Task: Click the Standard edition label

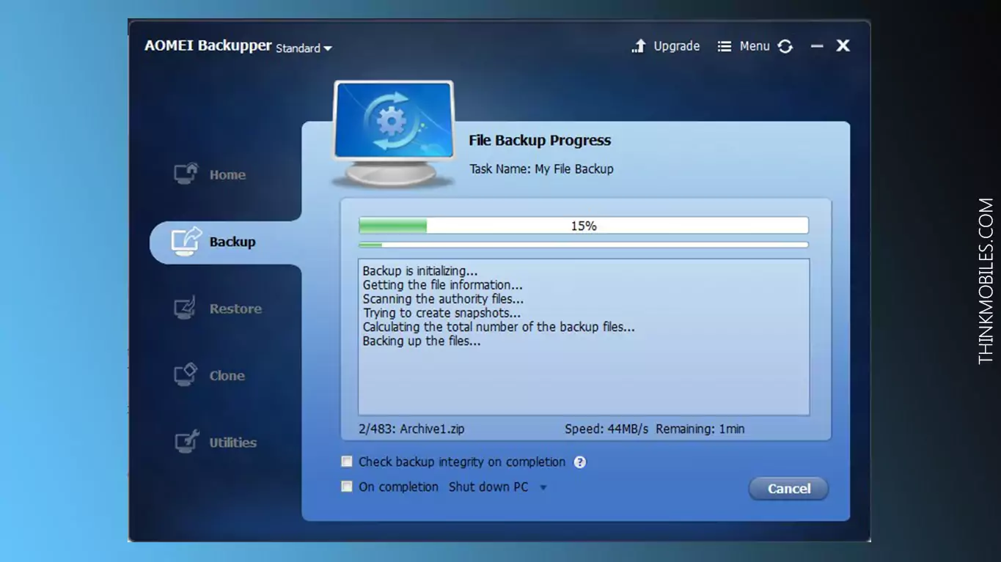Action: [298, 48]
